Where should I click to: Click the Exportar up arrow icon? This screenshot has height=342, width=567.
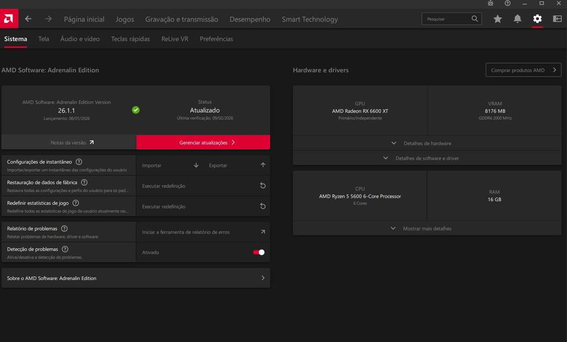(263, 165)
